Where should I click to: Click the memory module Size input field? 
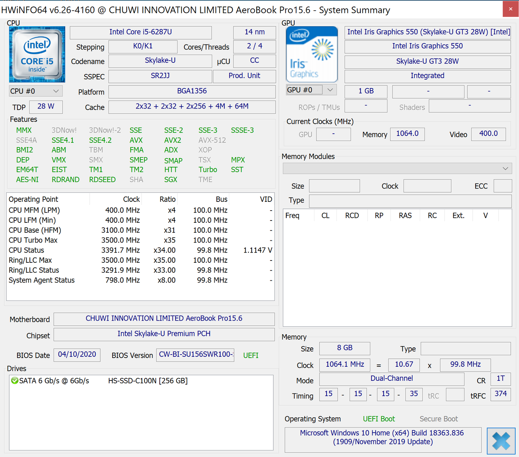(334, 186)
